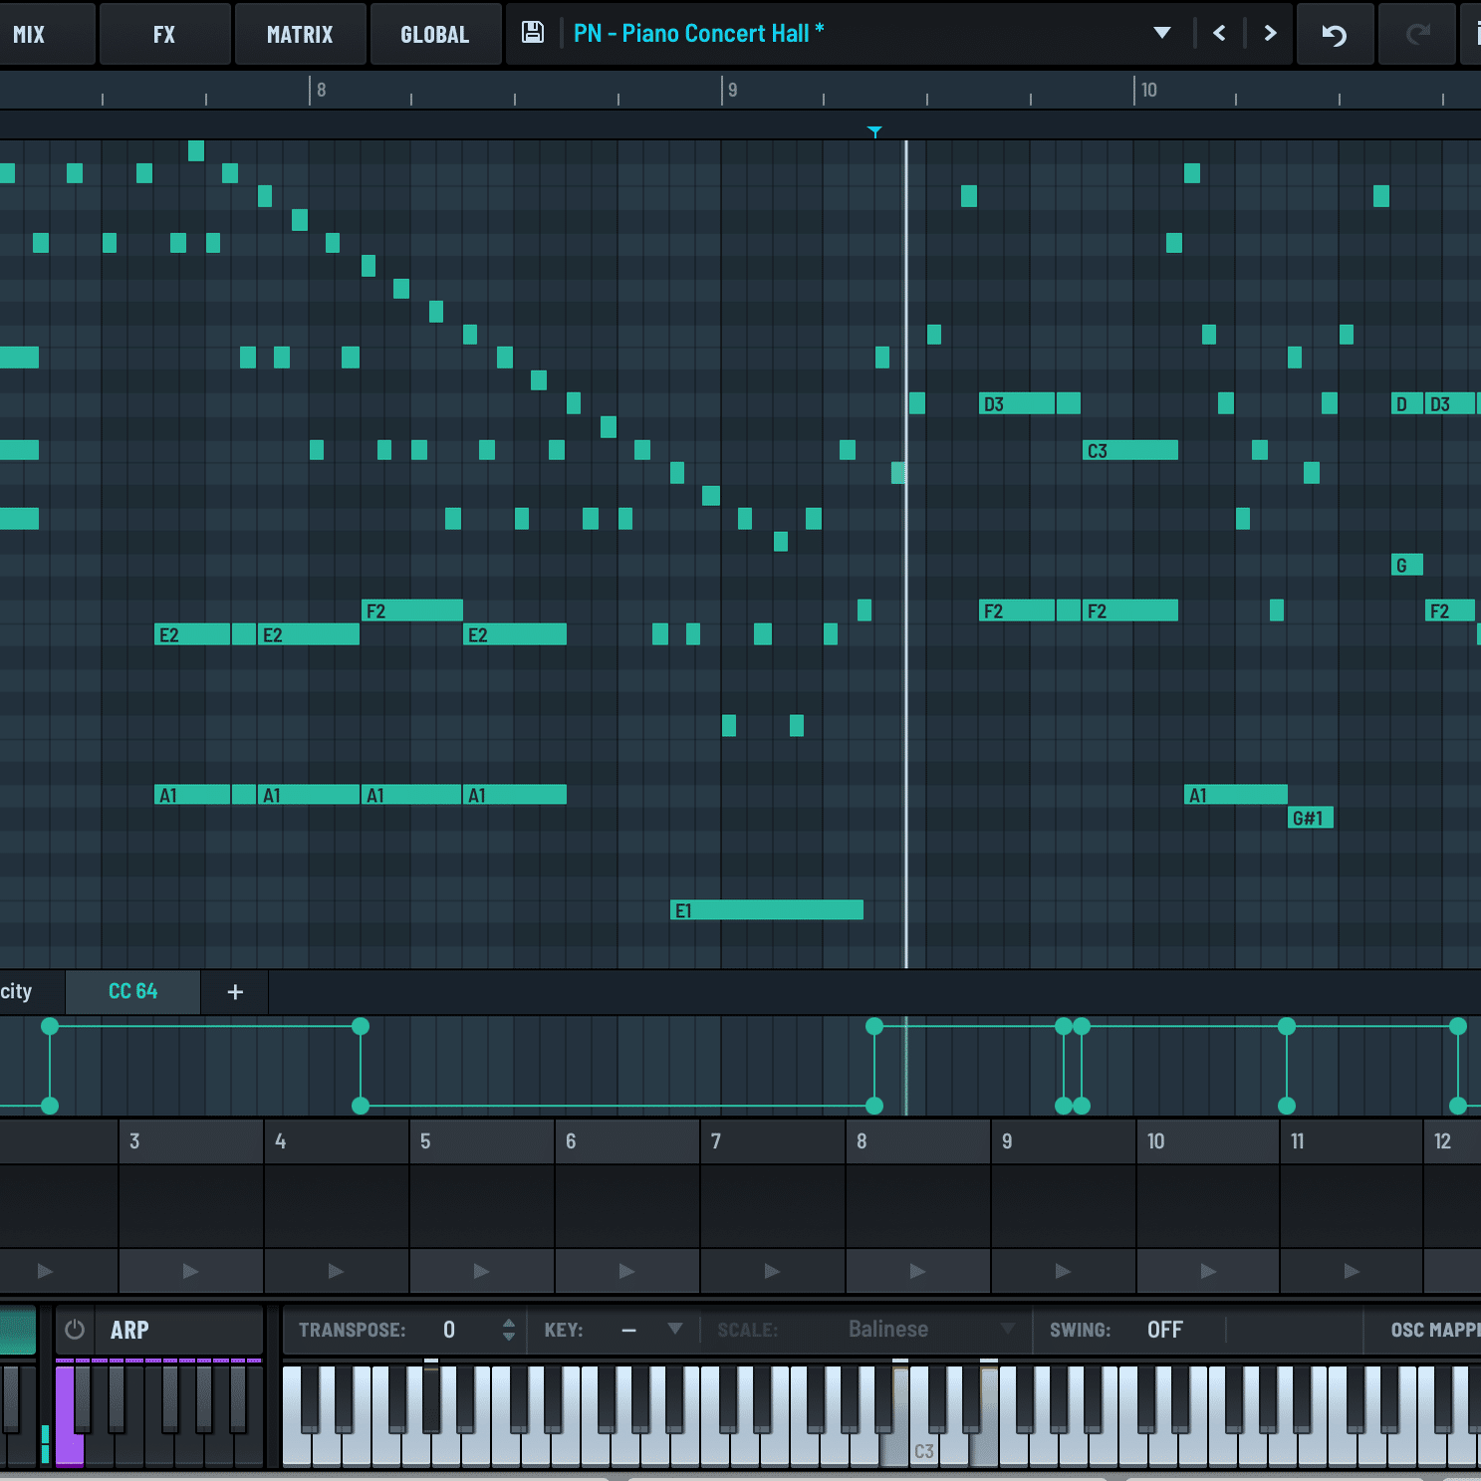
Task: Click the save preset disk icon
Action: 532,31
